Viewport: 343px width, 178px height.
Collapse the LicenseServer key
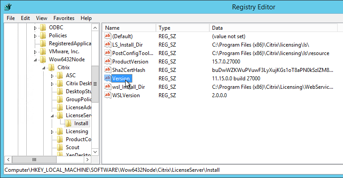(52, 116)
